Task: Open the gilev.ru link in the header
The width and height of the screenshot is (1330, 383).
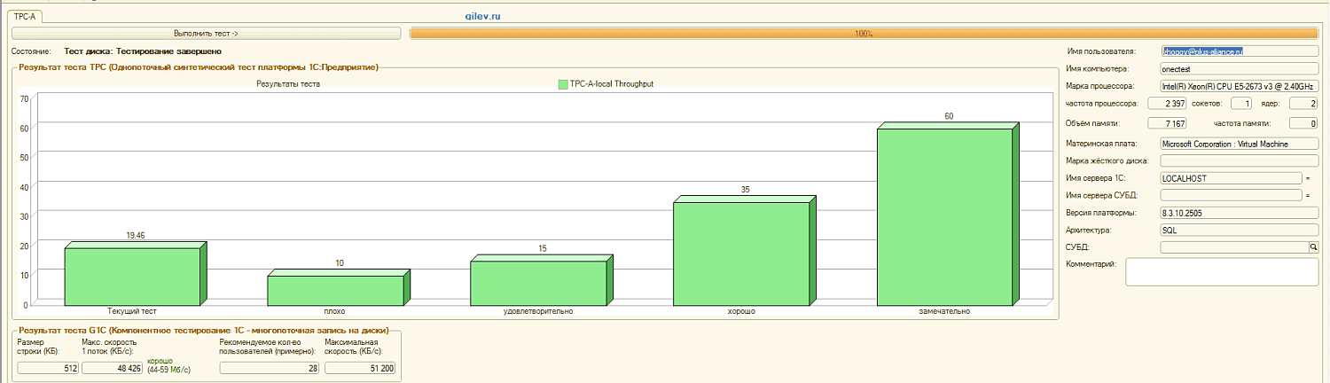Action: 483,16
